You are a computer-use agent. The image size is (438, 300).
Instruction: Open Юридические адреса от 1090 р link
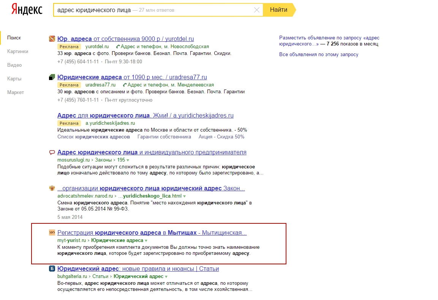(x=132, y=77)
